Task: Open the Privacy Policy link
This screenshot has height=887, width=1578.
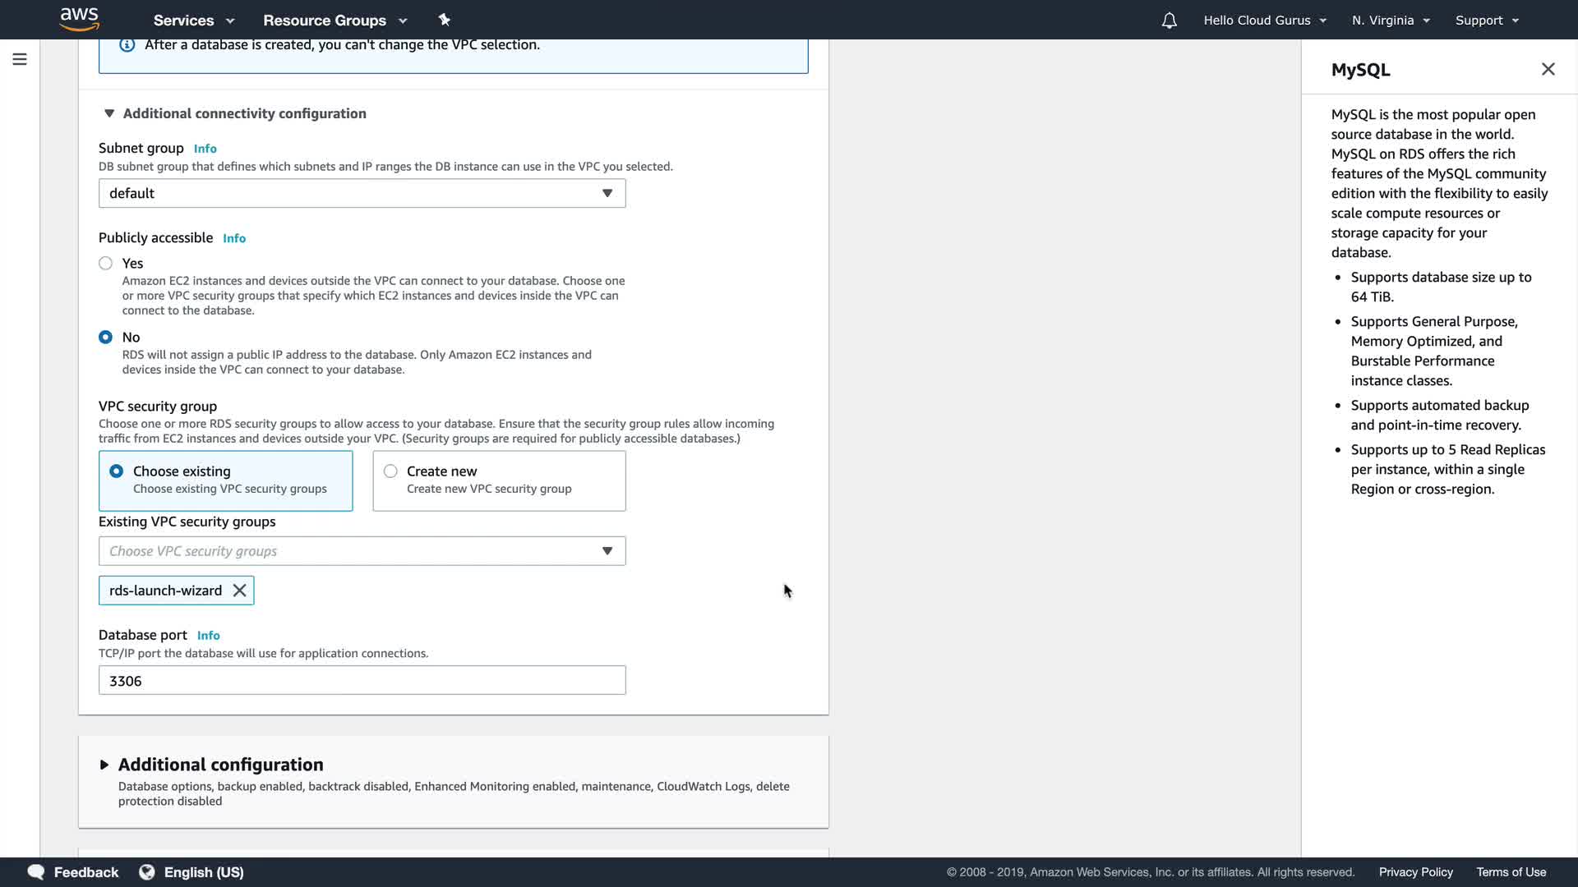Action: tap(1415, 872)
